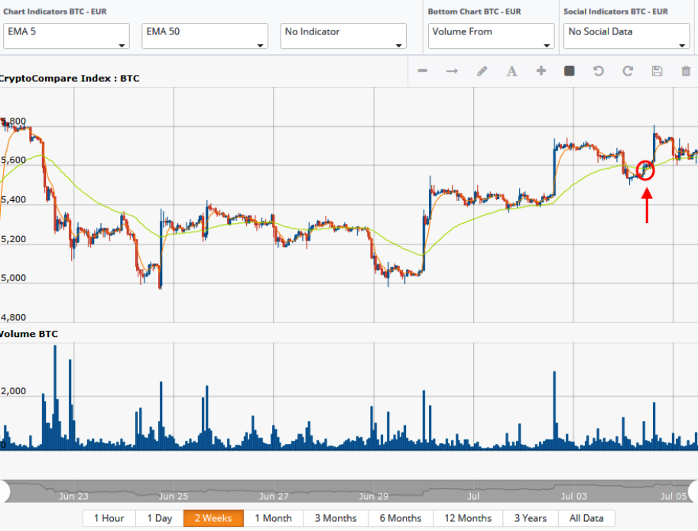Switch chart range to 1 Day

coord(159,518)
